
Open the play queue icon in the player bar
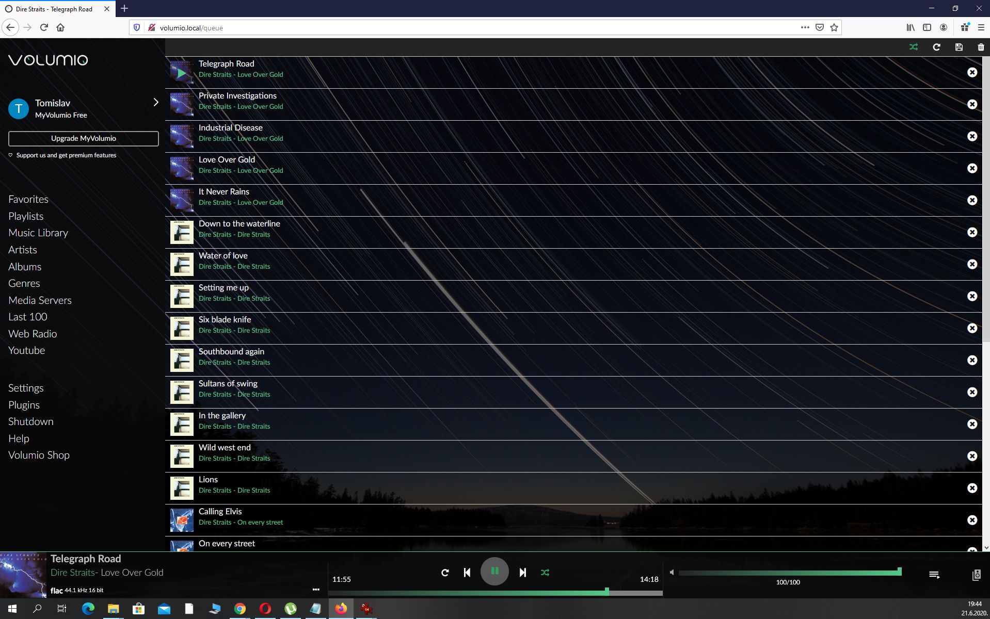click(x=934, y=575)
